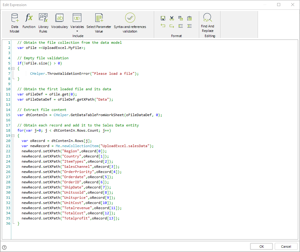Click the setXPath "Region" line
The width and height of the screenshot is (300, 252).
point(64,151)
